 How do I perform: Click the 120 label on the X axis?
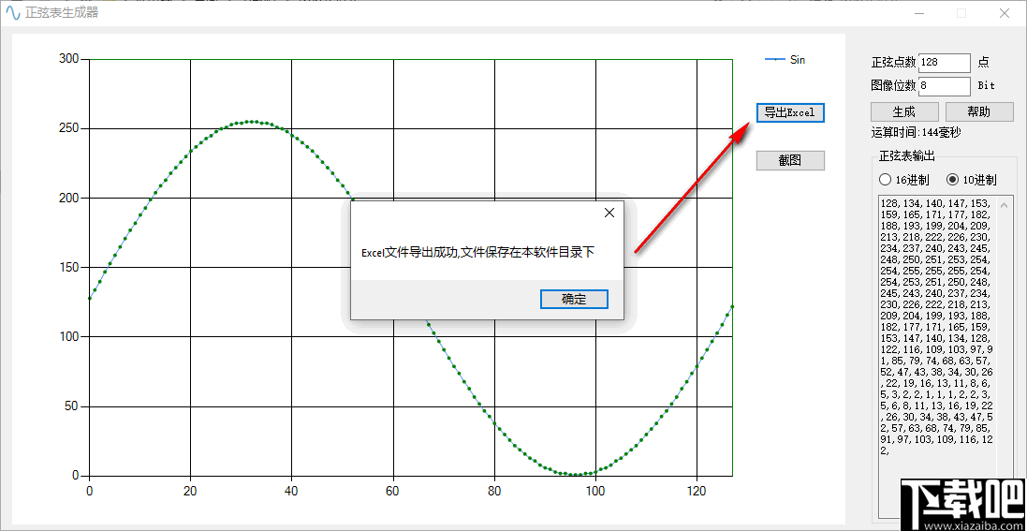(x=697, y=491)
